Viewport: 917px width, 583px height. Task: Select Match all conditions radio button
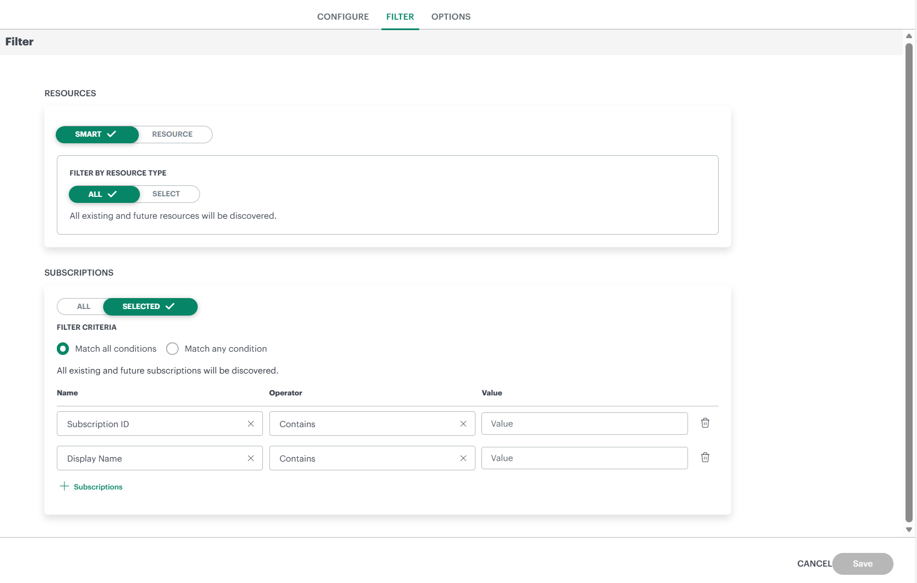pos(63,349)
